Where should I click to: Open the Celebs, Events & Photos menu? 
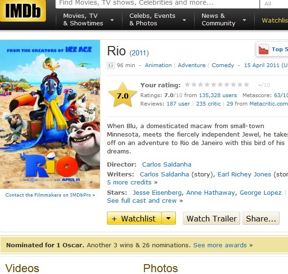[x=152, y=20]
